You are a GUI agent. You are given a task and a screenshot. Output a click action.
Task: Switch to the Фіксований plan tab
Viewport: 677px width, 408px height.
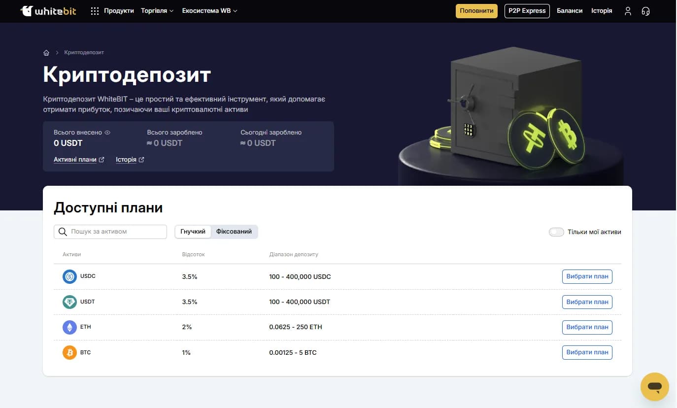click(x=234, y=232)
